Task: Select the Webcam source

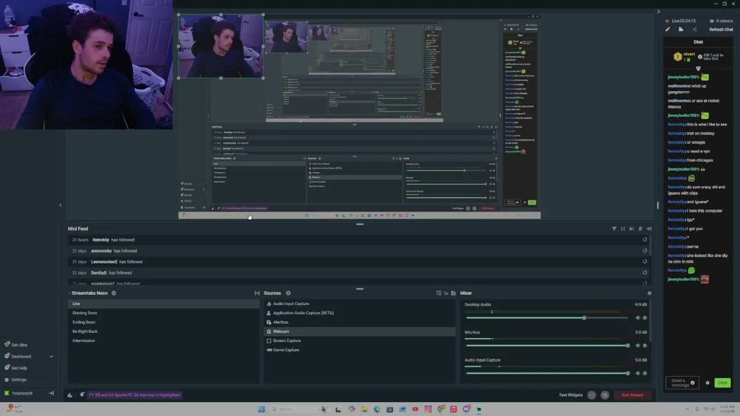Action: (x=360, y=332)
